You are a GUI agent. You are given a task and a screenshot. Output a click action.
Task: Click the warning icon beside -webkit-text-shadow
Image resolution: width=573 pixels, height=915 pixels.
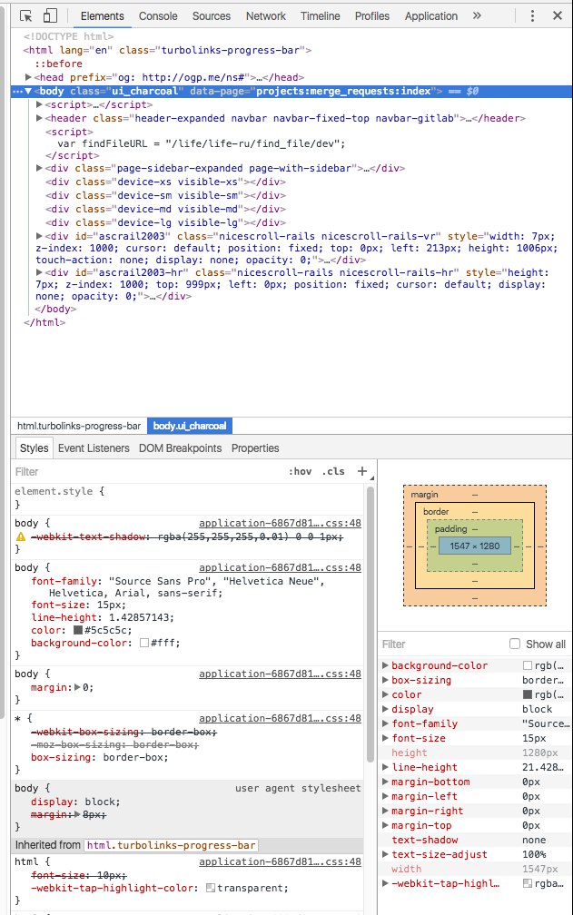click(20, 536)
